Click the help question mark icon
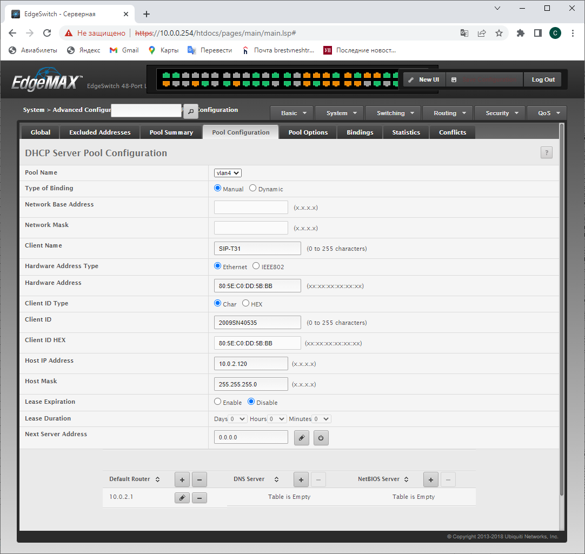This screenshot has height=554, width=585. coord(546,153)
